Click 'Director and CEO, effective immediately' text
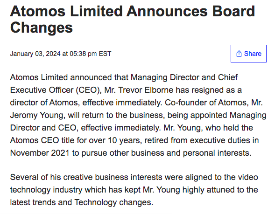Viewport: 275px width, 214px height. click(85, 128)
